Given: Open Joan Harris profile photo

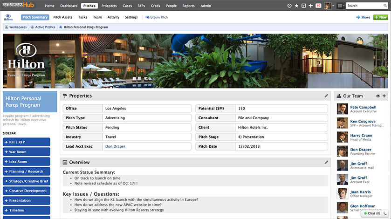Looking at the screenshot, I should tap(342, 194).
